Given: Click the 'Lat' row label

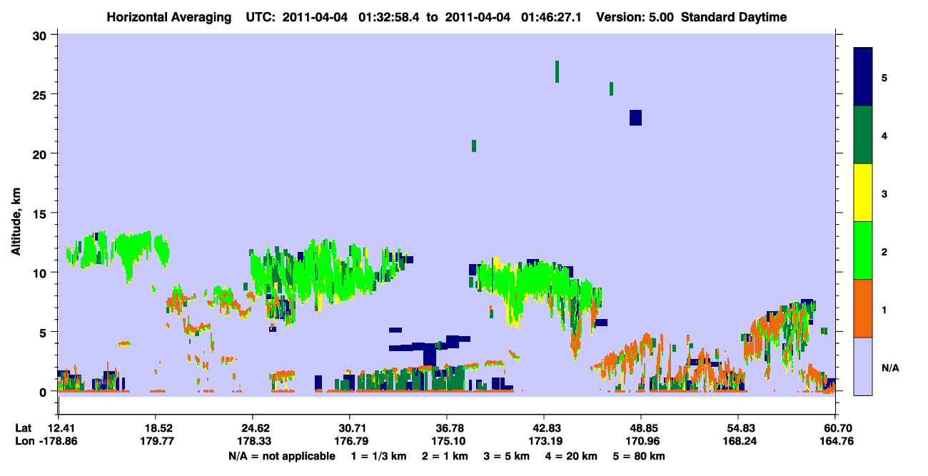Looking at the screenshot, I should [x=22, y=427].
